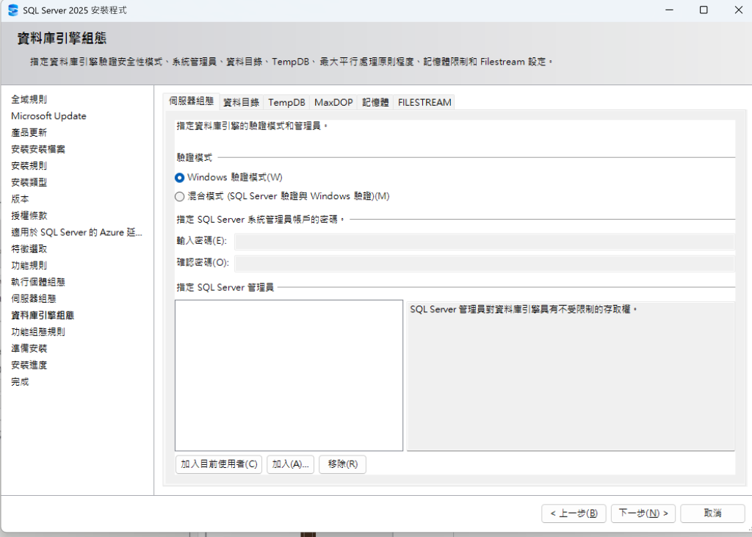This screenshot has width=752, height=537.
Task: Click the 輸入密碼 password field
Action: (485, 242)
